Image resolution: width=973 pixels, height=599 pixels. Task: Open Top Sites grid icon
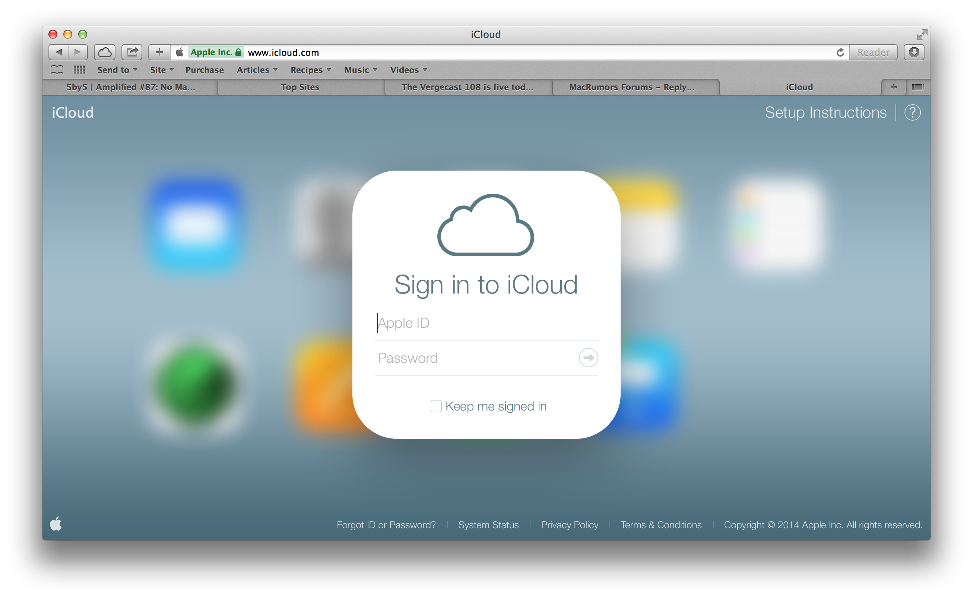[x=79, y=70]
